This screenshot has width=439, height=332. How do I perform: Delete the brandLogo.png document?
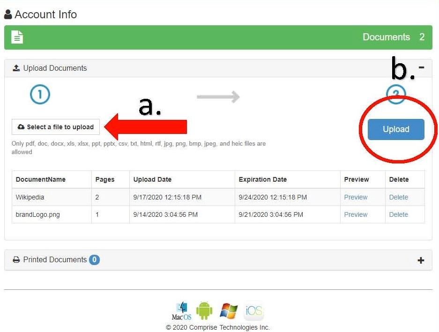coord(398,214)
